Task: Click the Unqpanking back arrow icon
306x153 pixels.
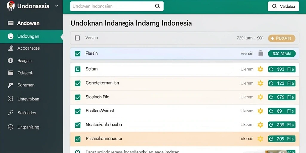Action: coord(10,127)
